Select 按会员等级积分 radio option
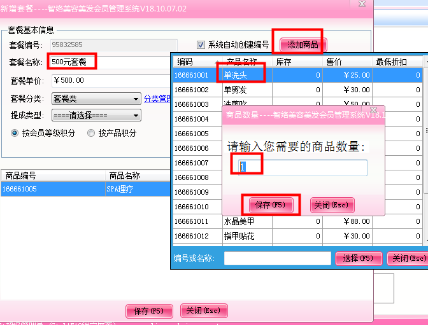Viewport: 428px width, 325px height. pos(15,133)
